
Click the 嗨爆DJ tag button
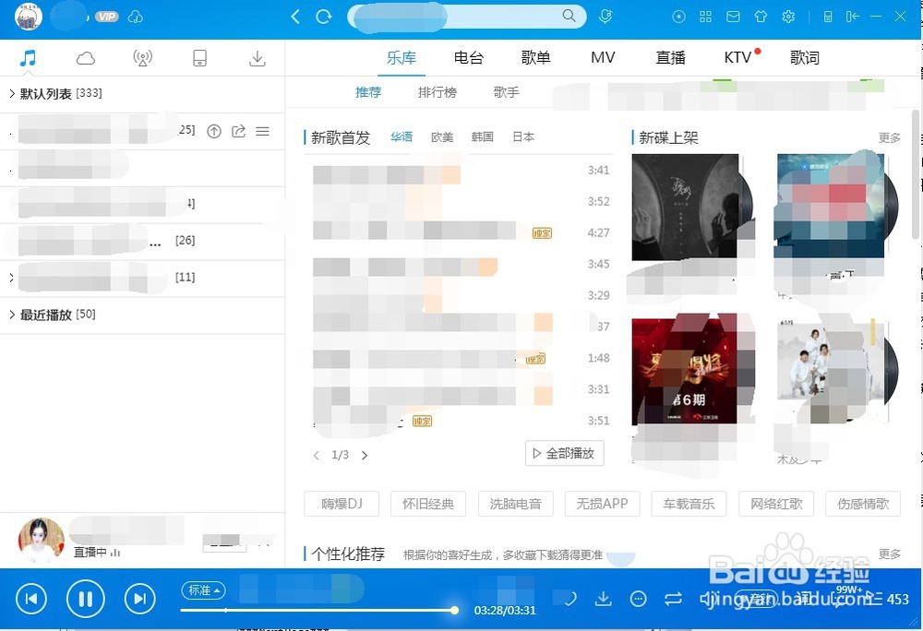[x=342, y=504]
